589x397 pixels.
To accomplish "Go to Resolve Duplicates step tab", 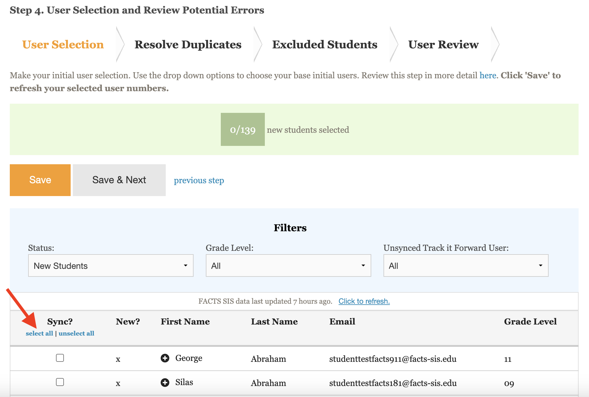I will (188, 45).
